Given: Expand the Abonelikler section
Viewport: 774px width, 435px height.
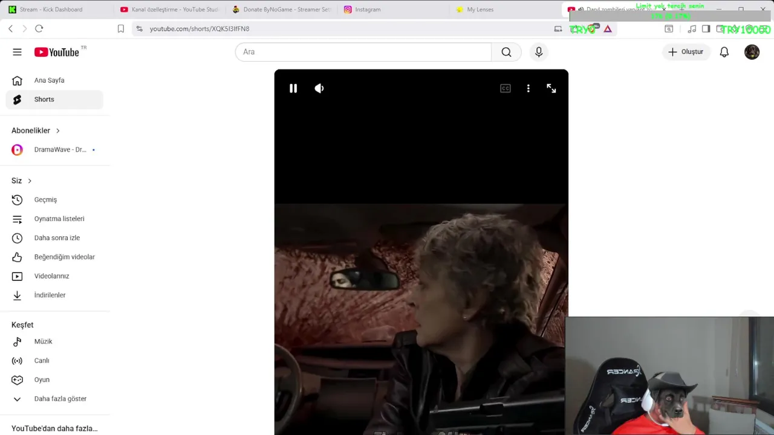Looking at the screenshot, I should coord(36,130).
